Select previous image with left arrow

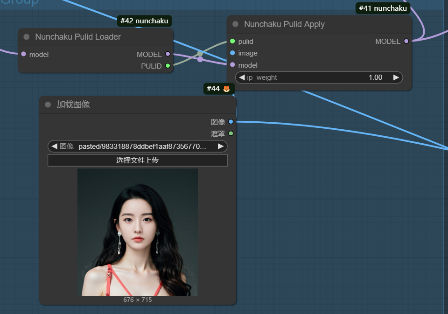pyautogui.click(x=54, y=147)
